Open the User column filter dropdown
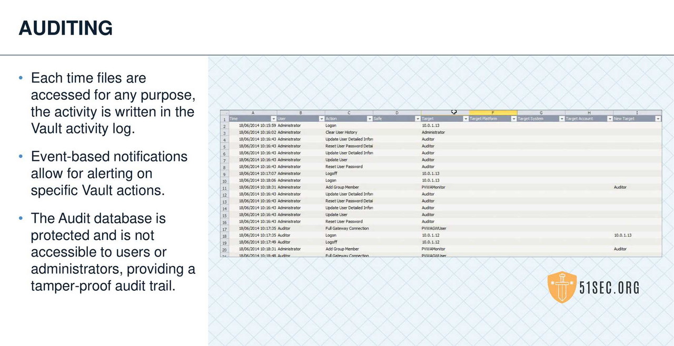 [322, 119]
